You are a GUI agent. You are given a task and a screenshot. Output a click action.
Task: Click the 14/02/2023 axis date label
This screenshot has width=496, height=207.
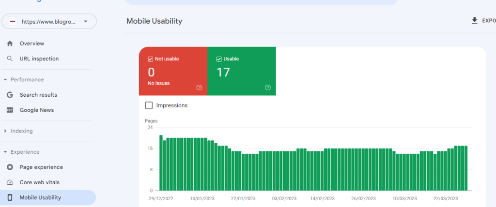click(322, 199)
